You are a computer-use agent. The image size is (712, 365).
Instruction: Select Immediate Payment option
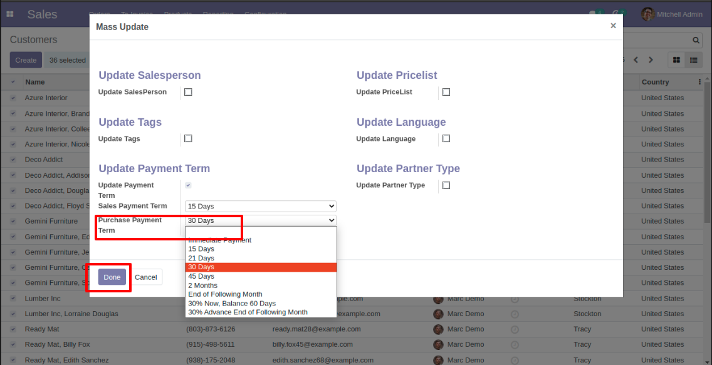click(x=261, y=240)
